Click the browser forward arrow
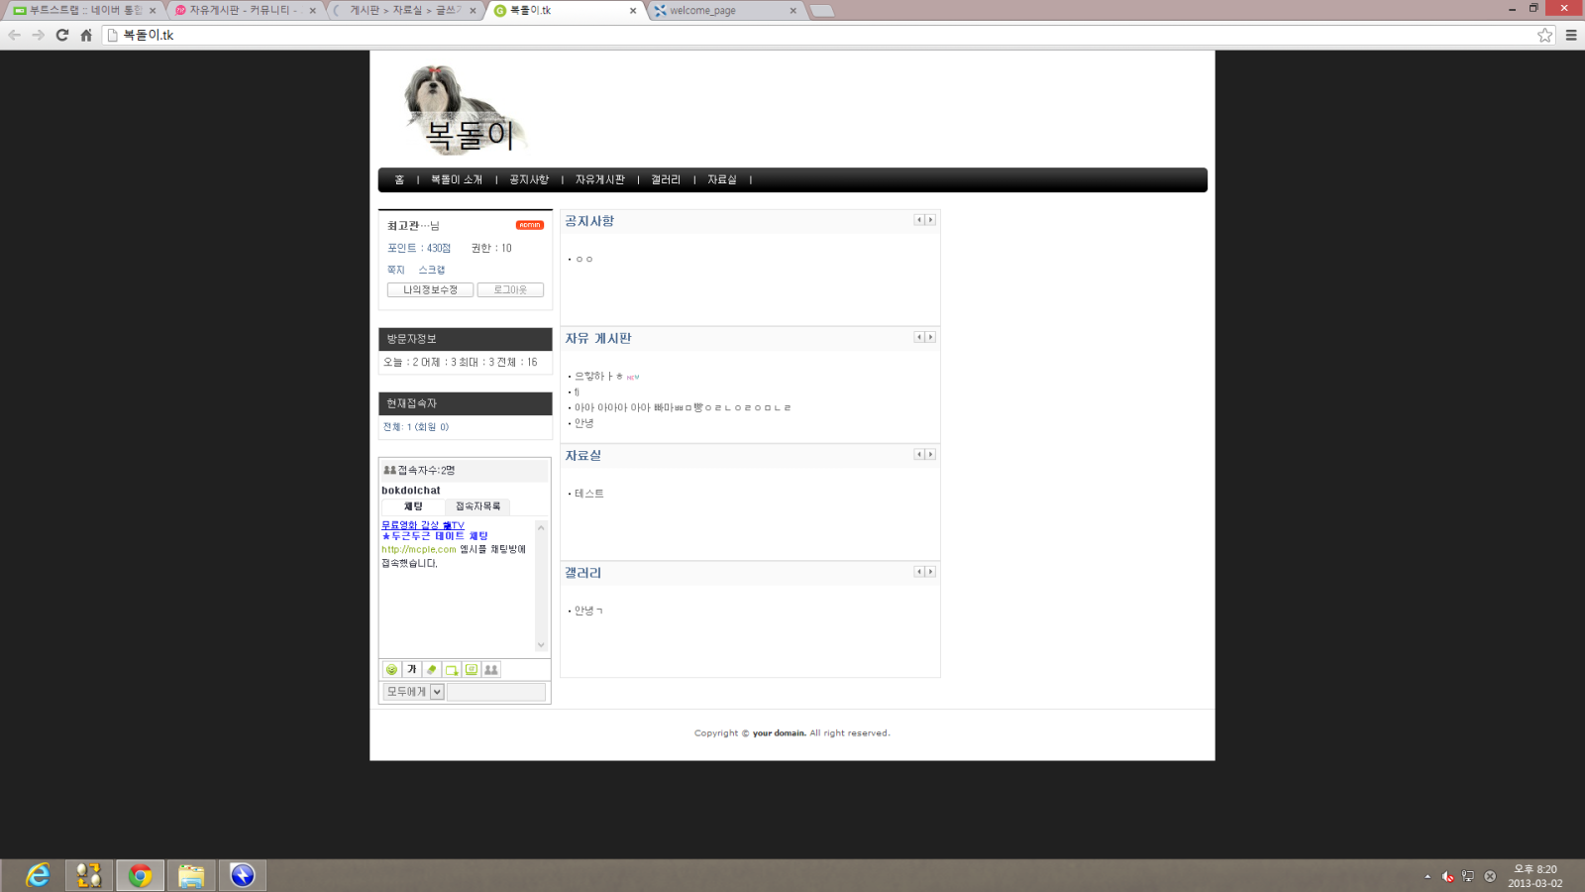Viewport: 1585px width, 892px height. pyautogui.click(x=38, y=35)
